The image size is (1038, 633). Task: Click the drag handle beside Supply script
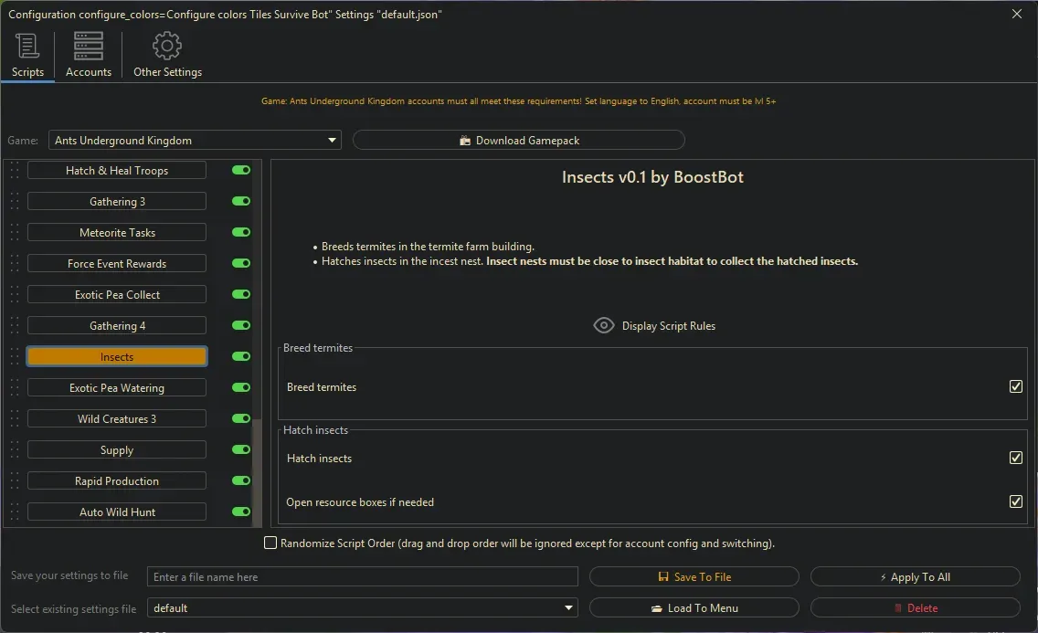coord(15,450)
